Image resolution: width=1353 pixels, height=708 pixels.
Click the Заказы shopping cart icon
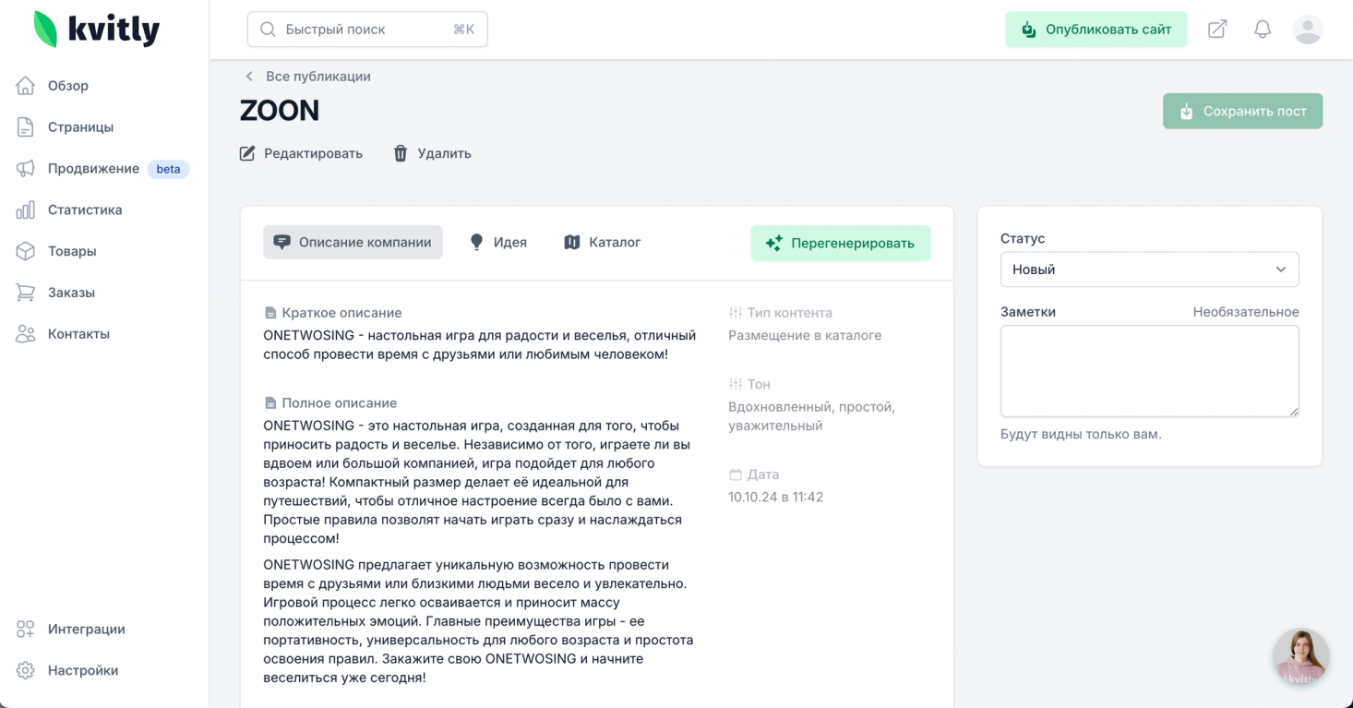[x=26, y=293]
